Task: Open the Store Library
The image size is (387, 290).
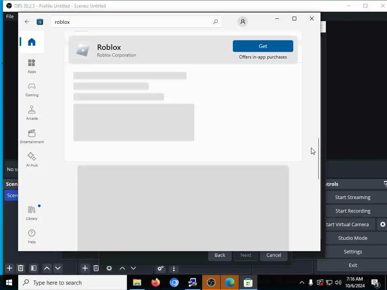Action: [32, 213]
